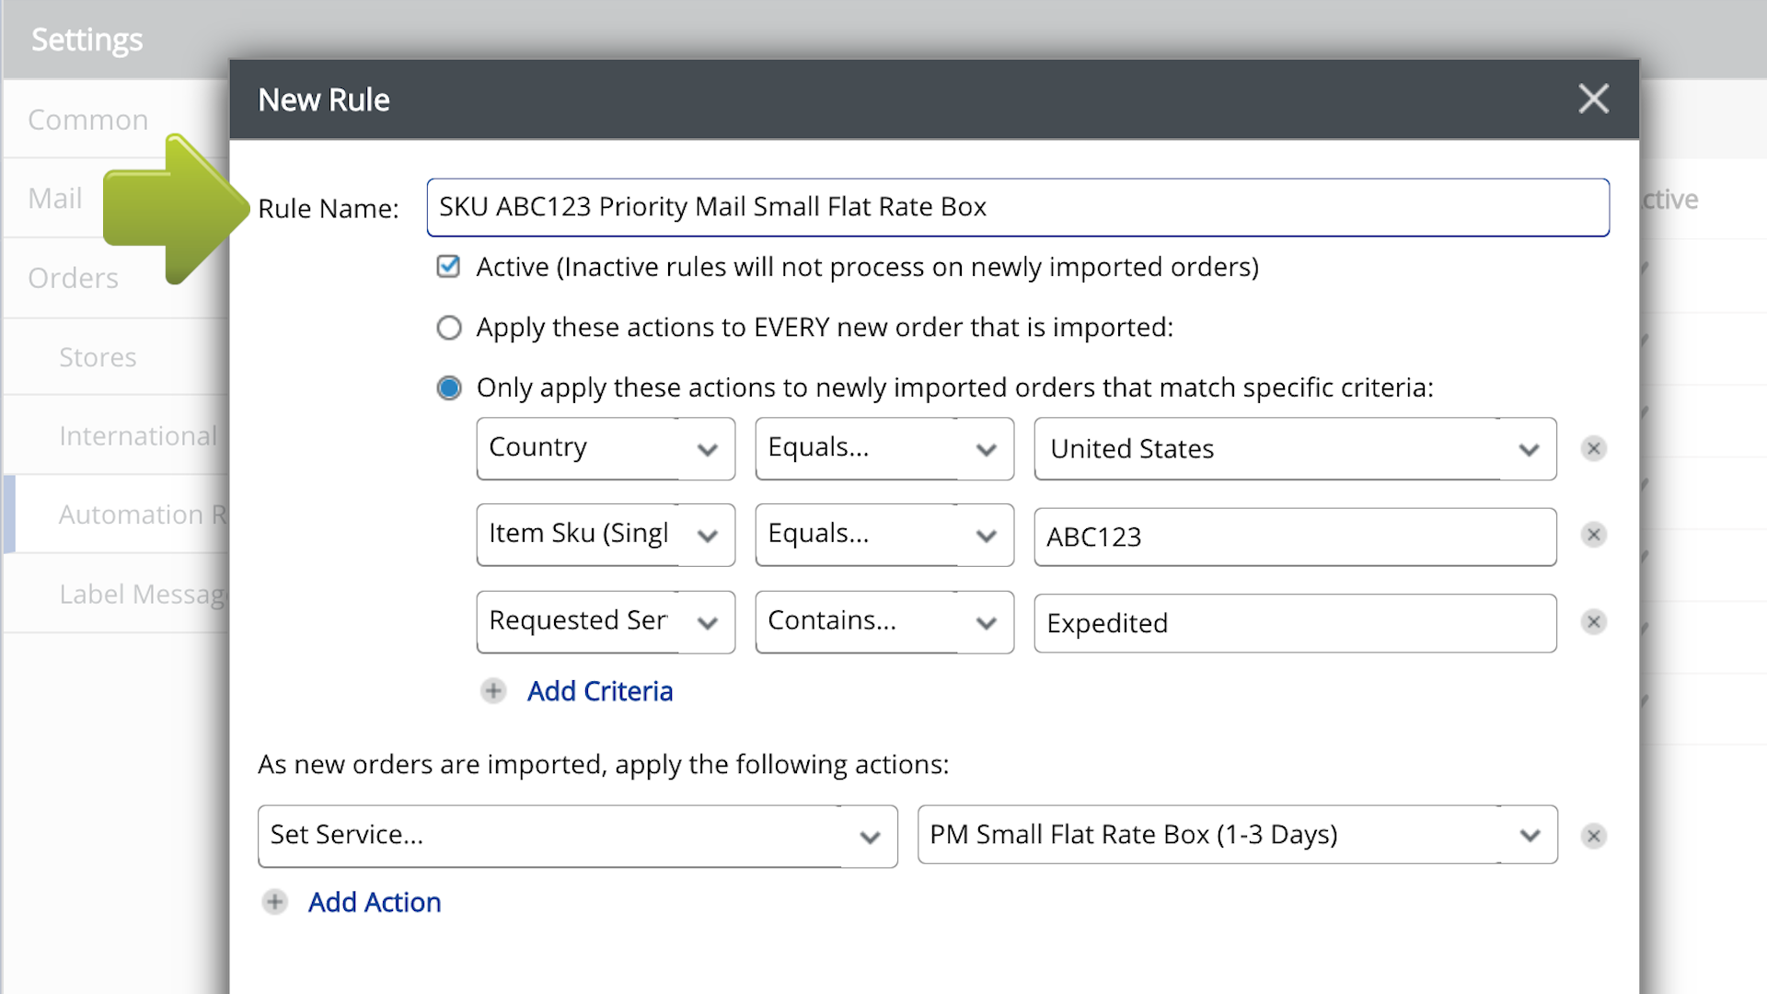Open the PM Small Flat Rate Box dropdown
1767x994 pixels.
(1237, 836)
